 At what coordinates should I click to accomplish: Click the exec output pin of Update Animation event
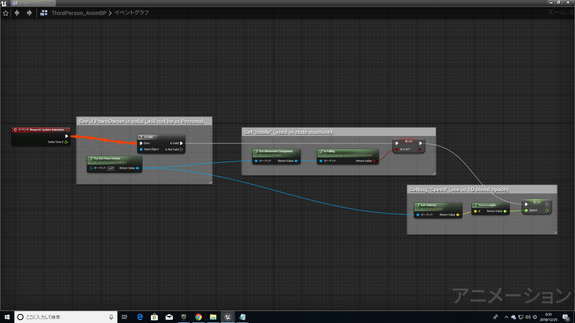click(66, 136)
